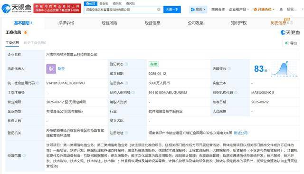Image resolution: width=304 pixels, height=174 pixels.
Task: Click the info icon next to 注册资本
Action: click(x=126, y=83)
